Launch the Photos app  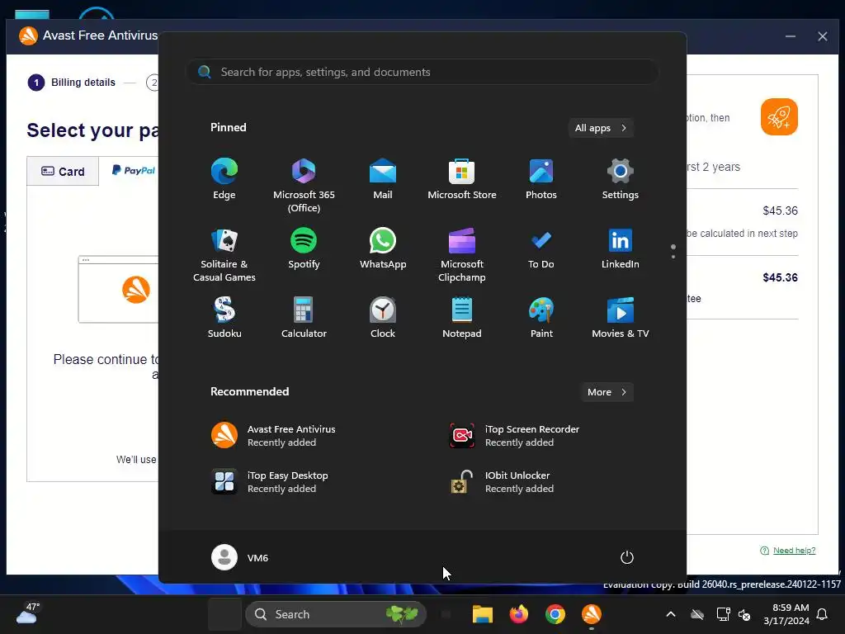click(541, 179)
